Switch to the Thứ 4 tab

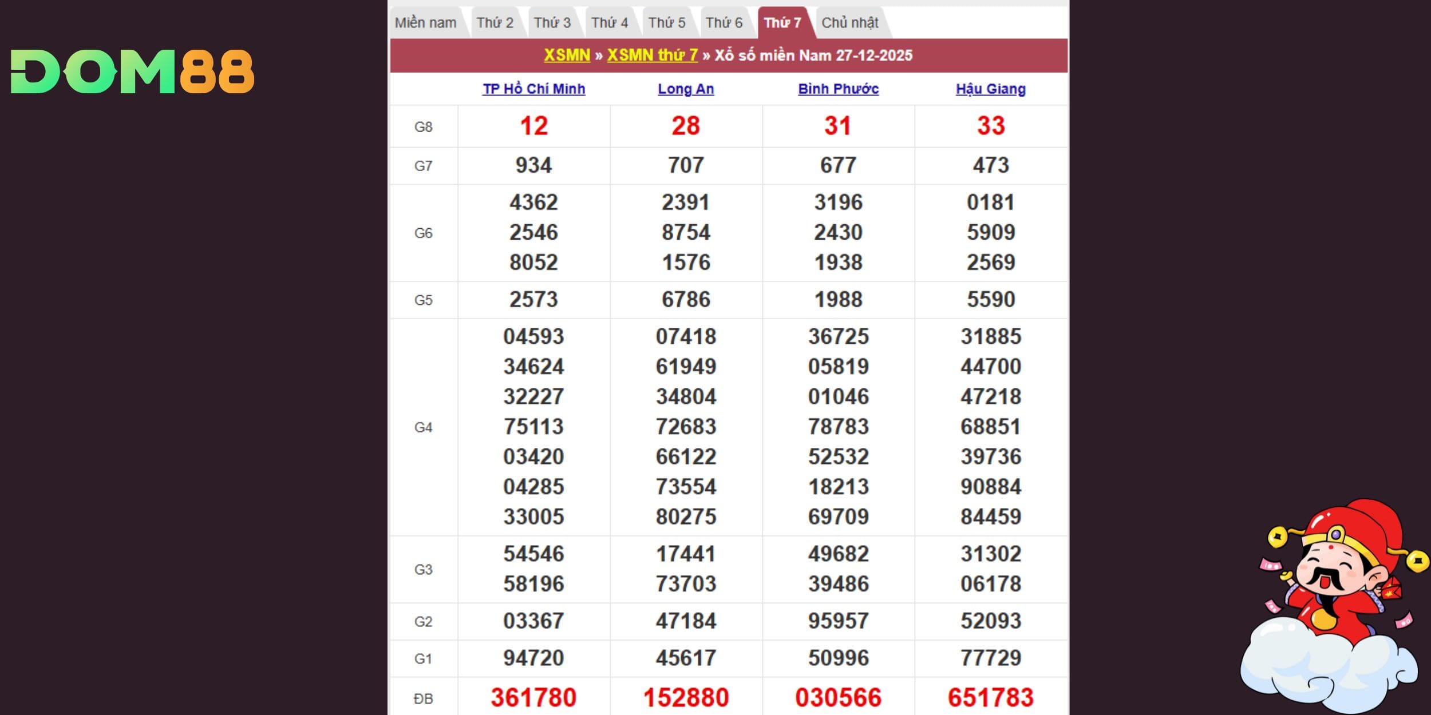click(x=609, y=23)
